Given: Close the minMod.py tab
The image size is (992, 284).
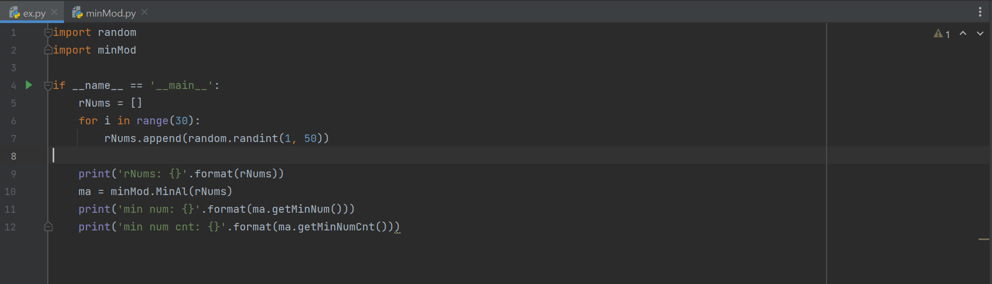Looking at the screenshot, I should [144, 12].
